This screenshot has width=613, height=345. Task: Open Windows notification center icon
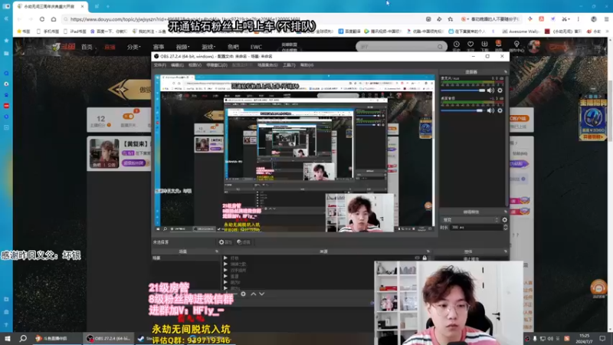(x=602, y=338)
